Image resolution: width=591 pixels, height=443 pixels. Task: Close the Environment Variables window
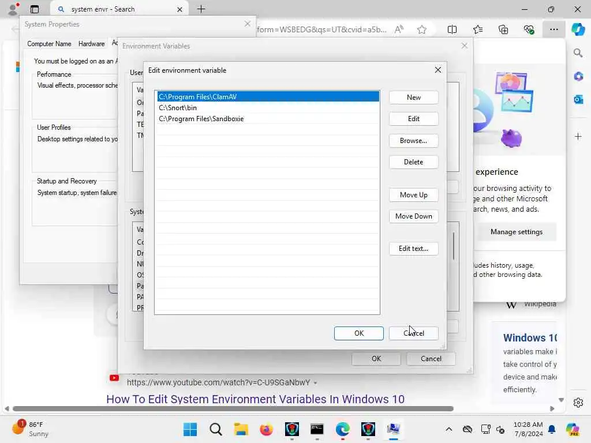pyautogui.click(x=465, y=46)
